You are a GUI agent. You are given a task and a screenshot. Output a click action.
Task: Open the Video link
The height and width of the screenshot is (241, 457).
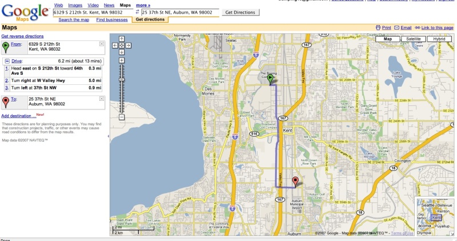pos(93,5)
